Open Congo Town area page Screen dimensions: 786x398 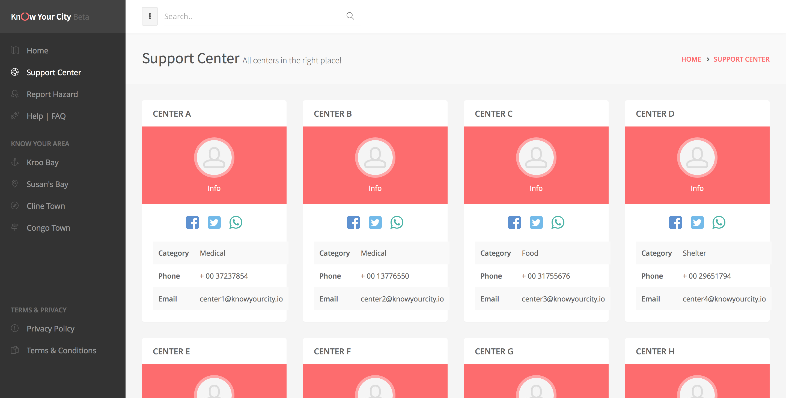pos(48,228)
